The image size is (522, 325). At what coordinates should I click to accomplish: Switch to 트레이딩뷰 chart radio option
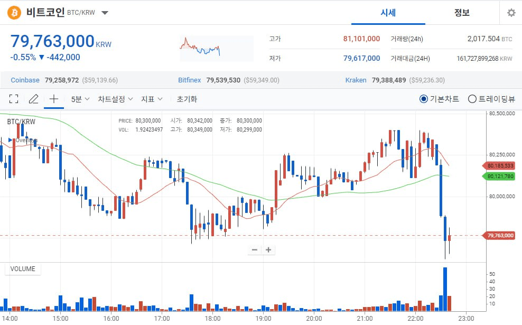[x=472, y=99]
